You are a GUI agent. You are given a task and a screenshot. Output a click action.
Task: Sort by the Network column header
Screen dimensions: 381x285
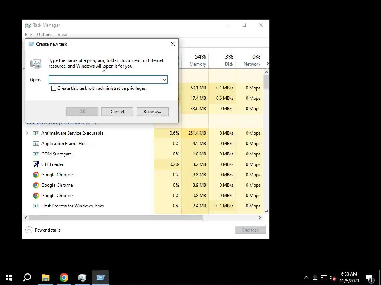pos(249,60)
